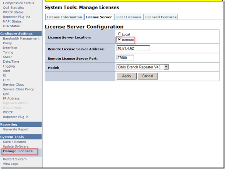Open Manage Licenses page
This screenshot has height=169, width=225.
(18, 151)
